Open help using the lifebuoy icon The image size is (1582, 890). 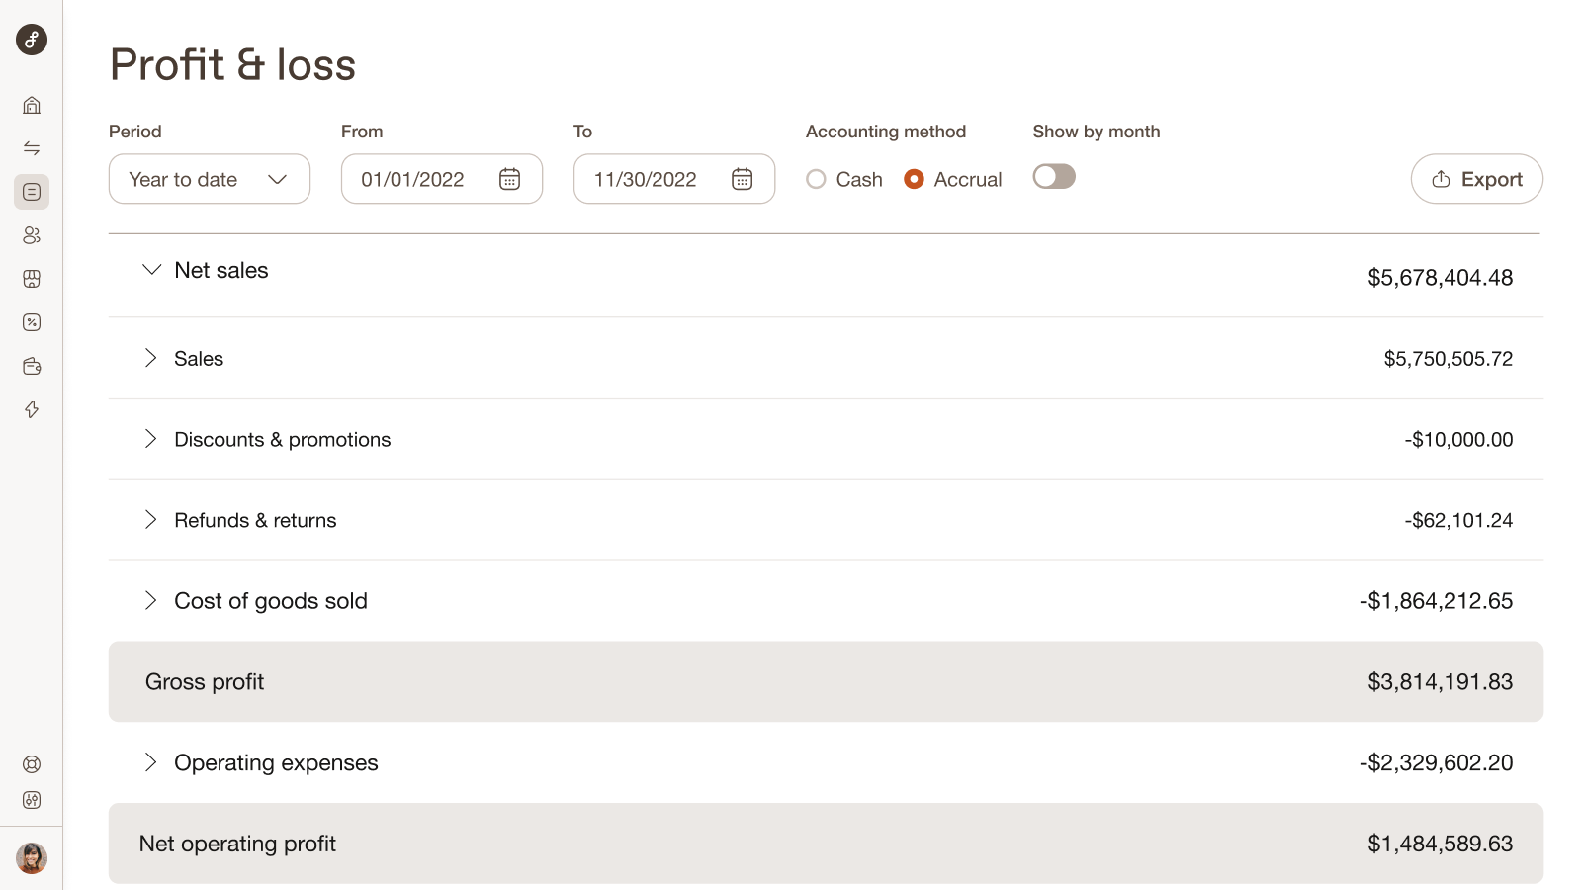(x=31, y=763)
